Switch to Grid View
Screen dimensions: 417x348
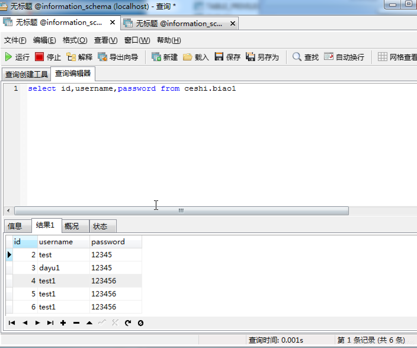click(397, 57)
